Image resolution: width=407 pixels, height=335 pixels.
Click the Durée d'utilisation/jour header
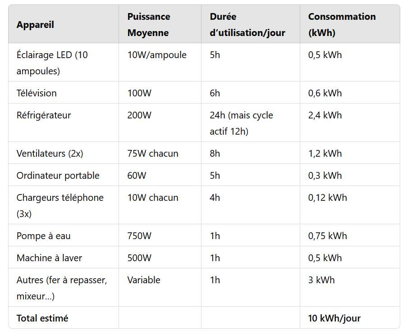point(247,25)
